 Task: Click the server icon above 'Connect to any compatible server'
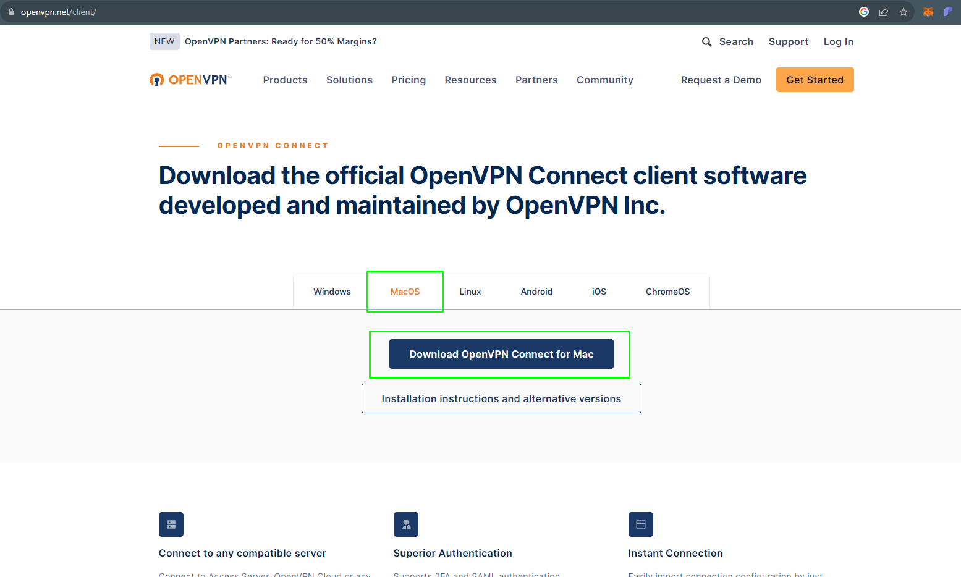tap(171, 524)
